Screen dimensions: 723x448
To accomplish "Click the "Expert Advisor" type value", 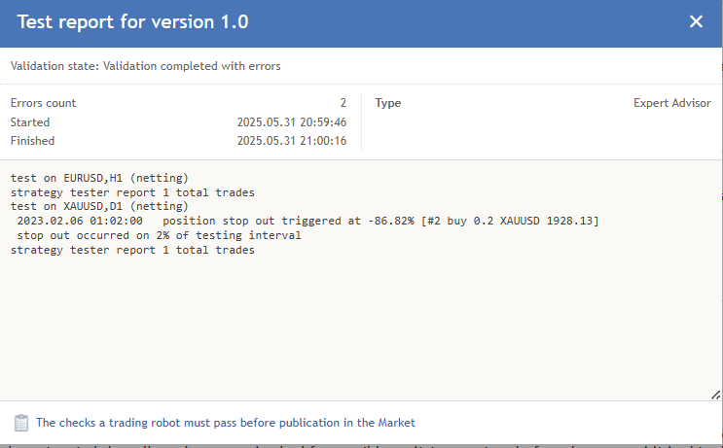I will tap(671, 103).
